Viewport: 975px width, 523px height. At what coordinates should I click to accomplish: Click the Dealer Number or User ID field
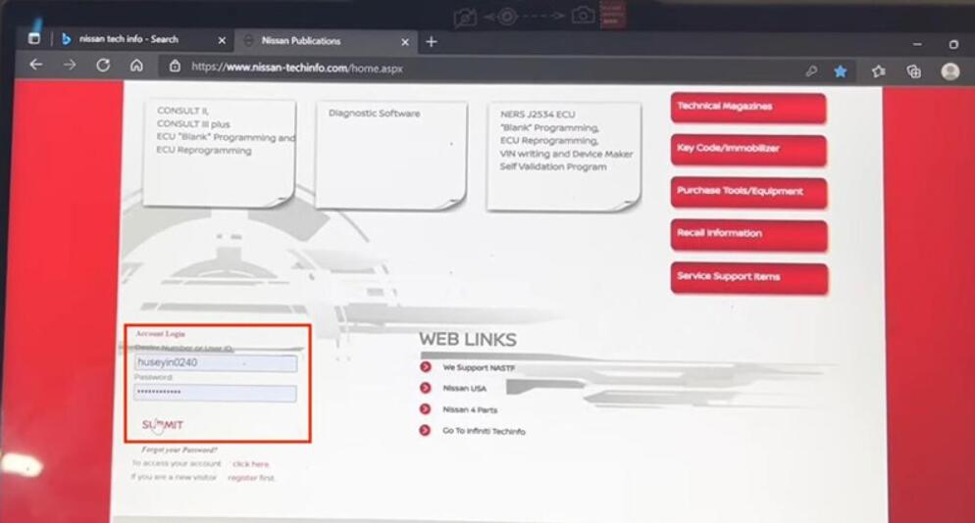tap(216, 362)
